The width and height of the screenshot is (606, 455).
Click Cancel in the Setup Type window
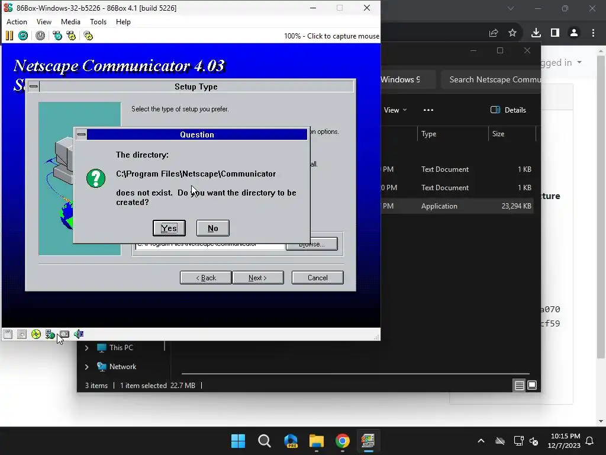[x=318, y=277]
